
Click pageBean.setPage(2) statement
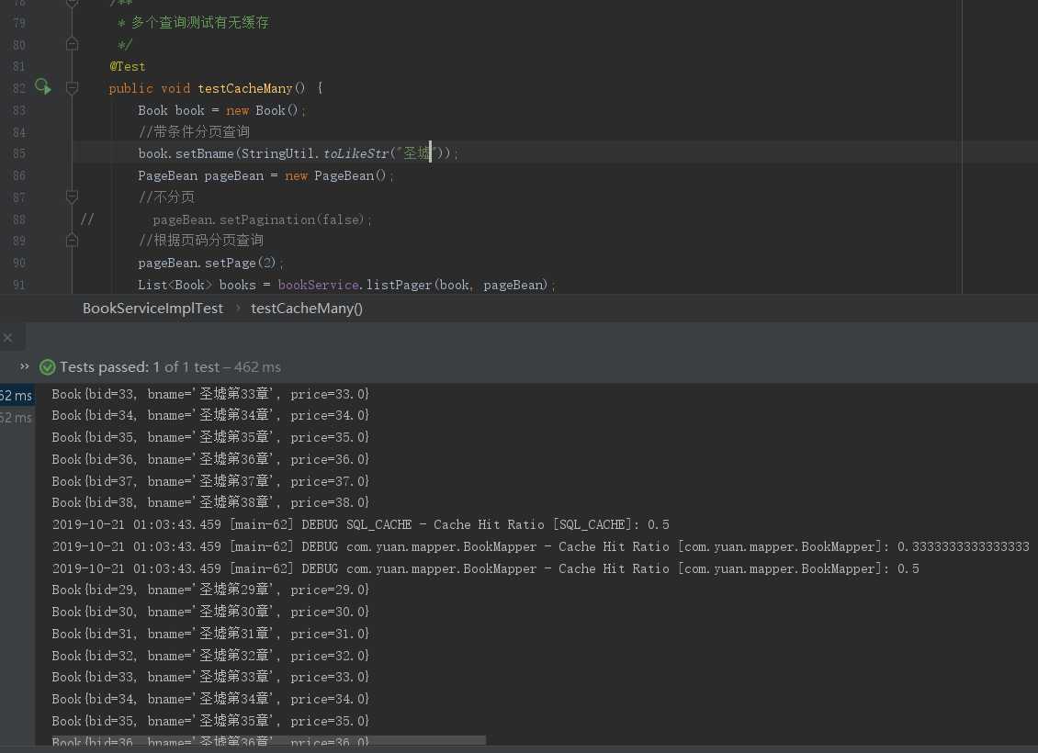[x=210, y=263]
